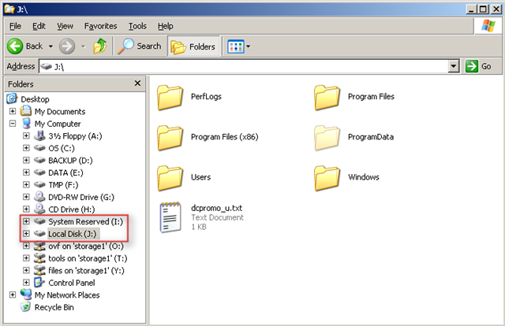
Task: Close the Folders pane
Action: click(x=137, y=83)
